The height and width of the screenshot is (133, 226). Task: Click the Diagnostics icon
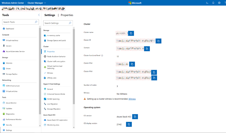click(x=4, y=114)
